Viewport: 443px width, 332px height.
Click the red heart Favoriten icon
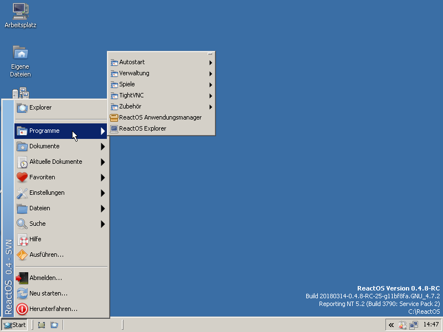pos(22,177)
